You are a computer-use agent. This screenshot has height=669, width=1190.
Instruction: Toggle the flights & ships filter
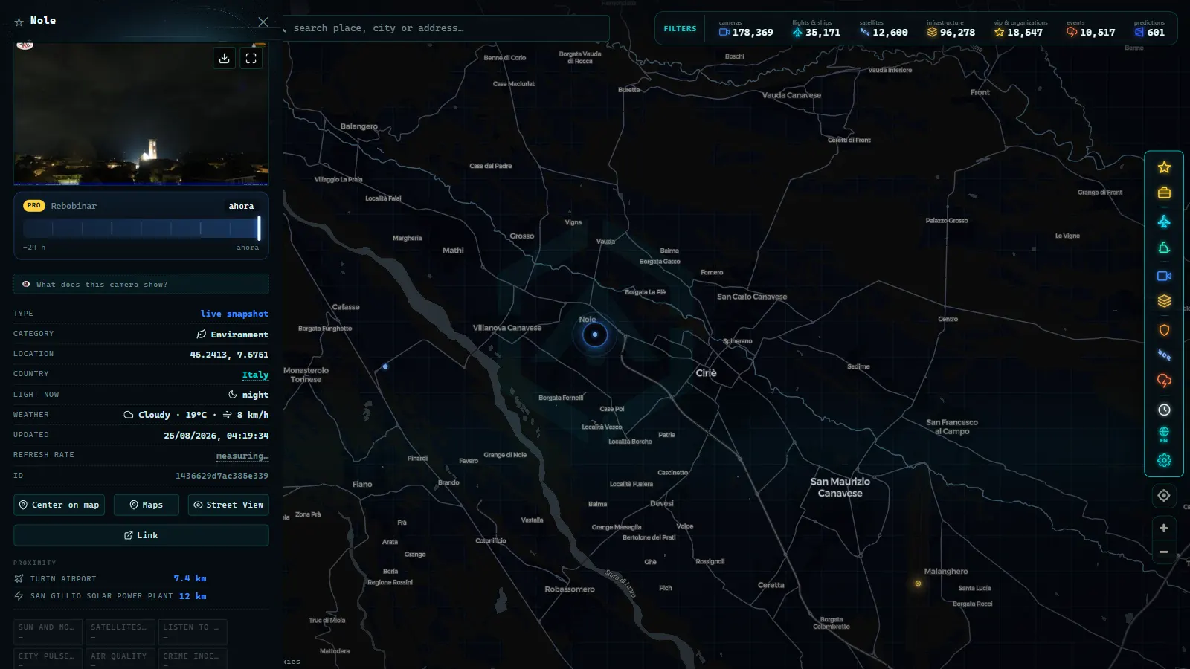tap(816, 29)
